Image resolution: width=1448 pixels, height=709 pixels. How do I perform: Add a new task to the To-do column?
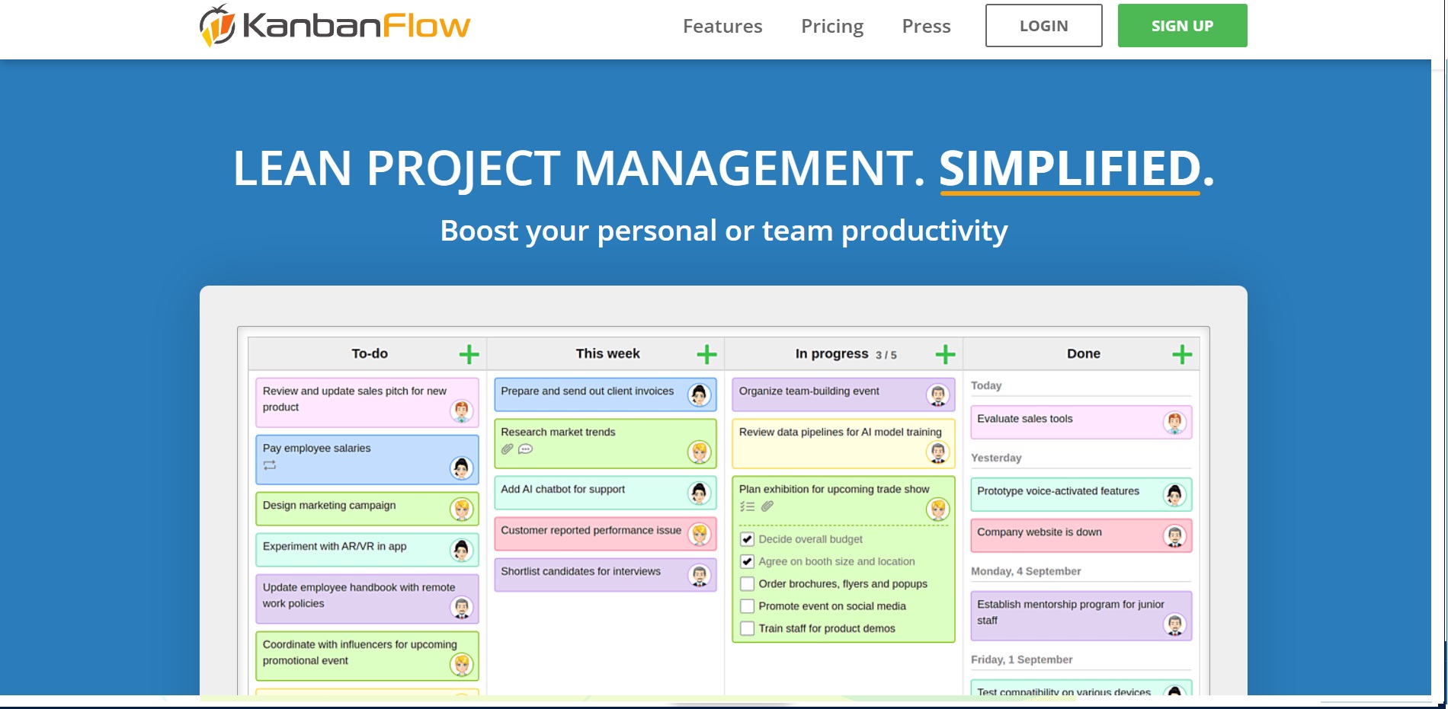(x=470, y=353)
